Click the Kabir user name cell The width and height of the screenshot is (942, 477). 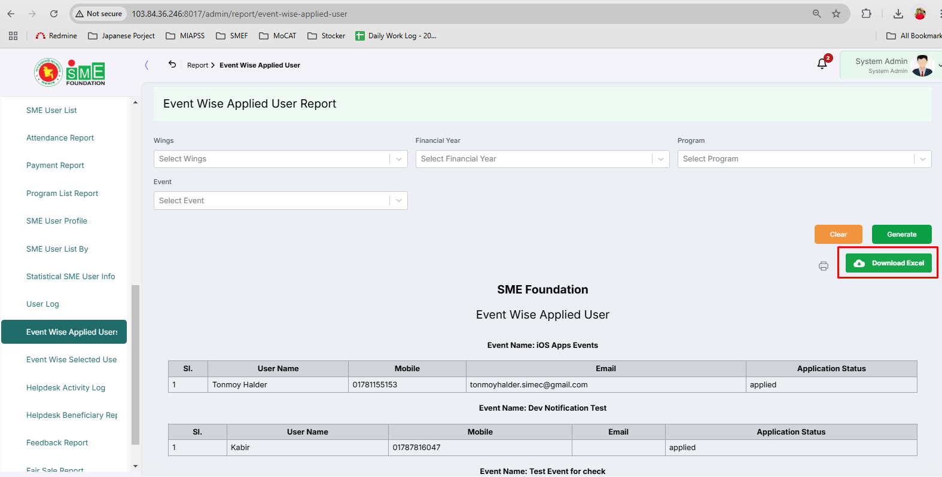[x=307, y=448]
